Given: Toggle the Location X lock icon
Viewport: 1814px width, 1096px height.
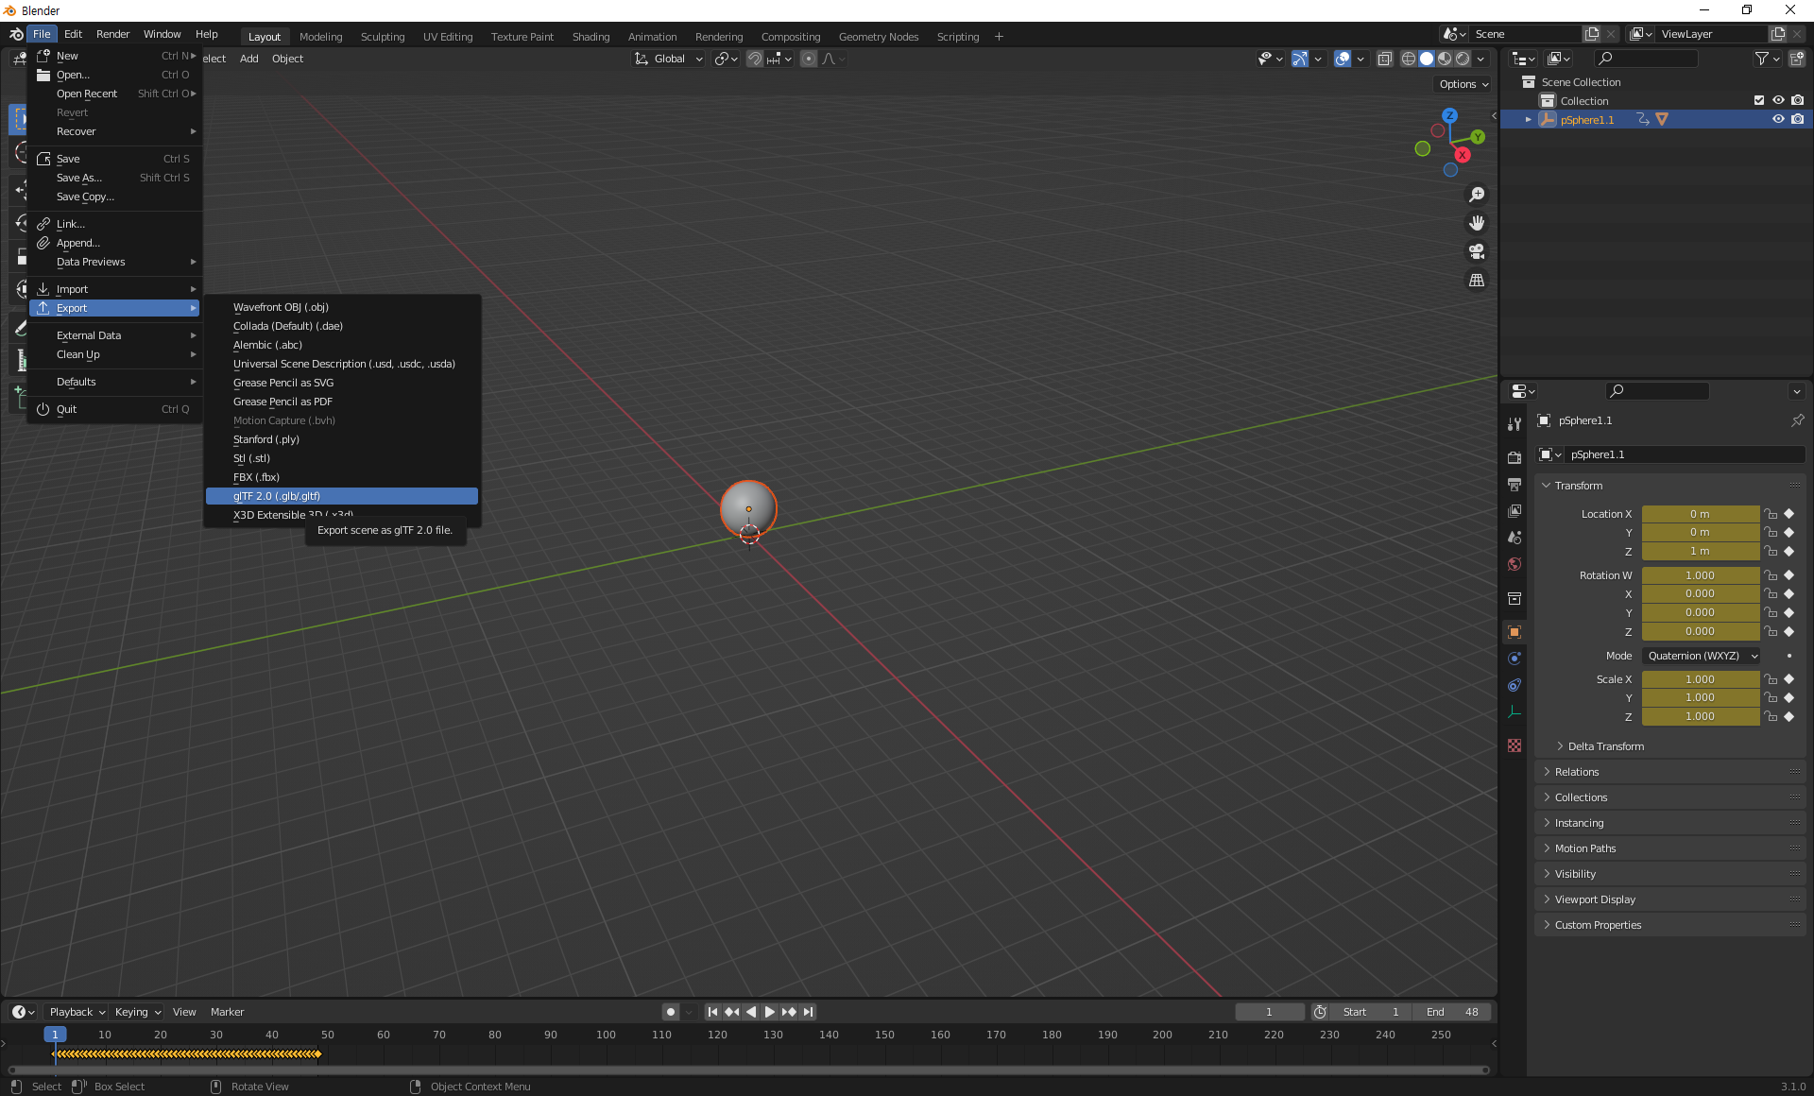Looking at the screenshot, I should pyautogui.click(x=1771, y=514).
